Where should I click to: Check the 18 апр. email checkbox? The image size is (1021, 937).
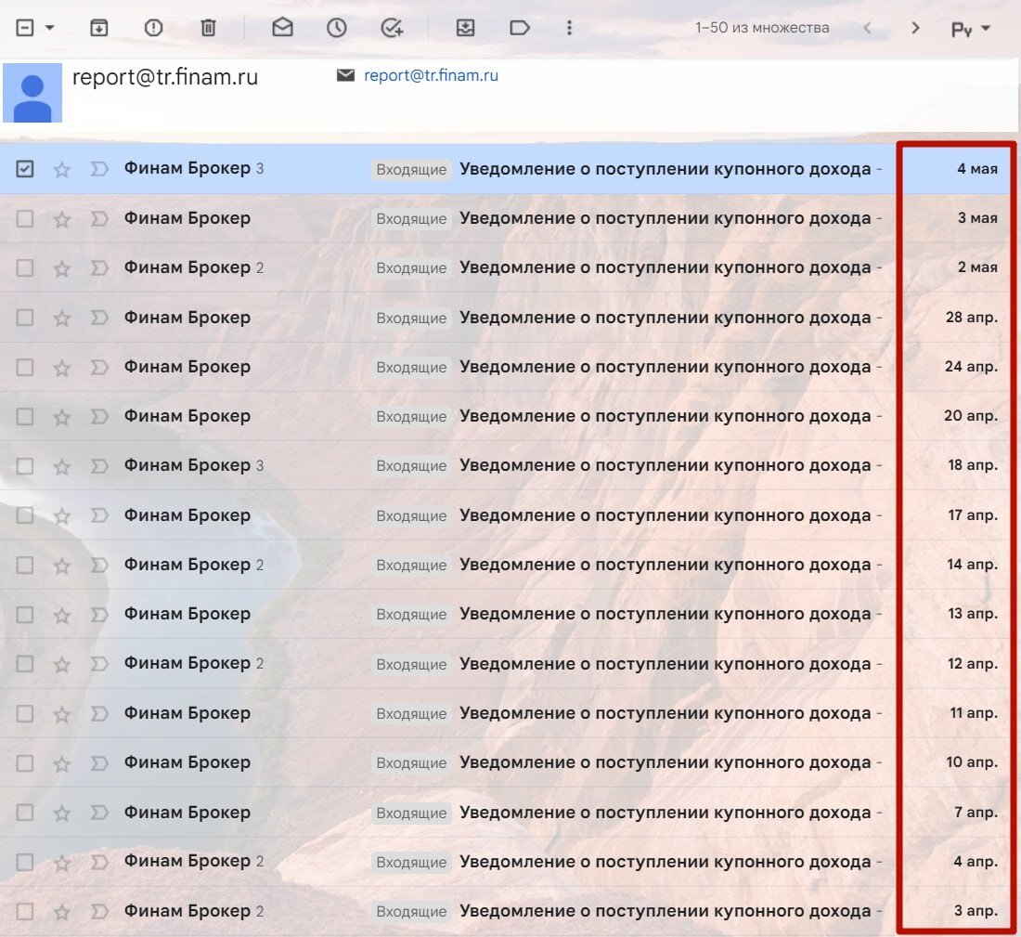(25, 466)
